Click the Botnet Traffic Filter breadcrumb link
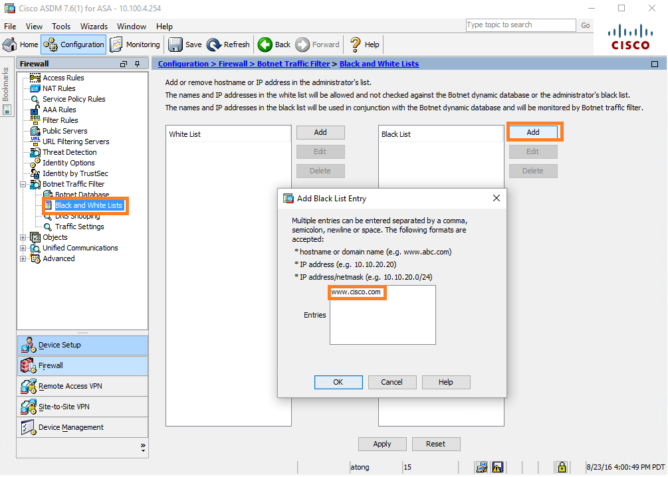This screenshot has height=477, width=668. pyautogui.click(x=293, y=64)
